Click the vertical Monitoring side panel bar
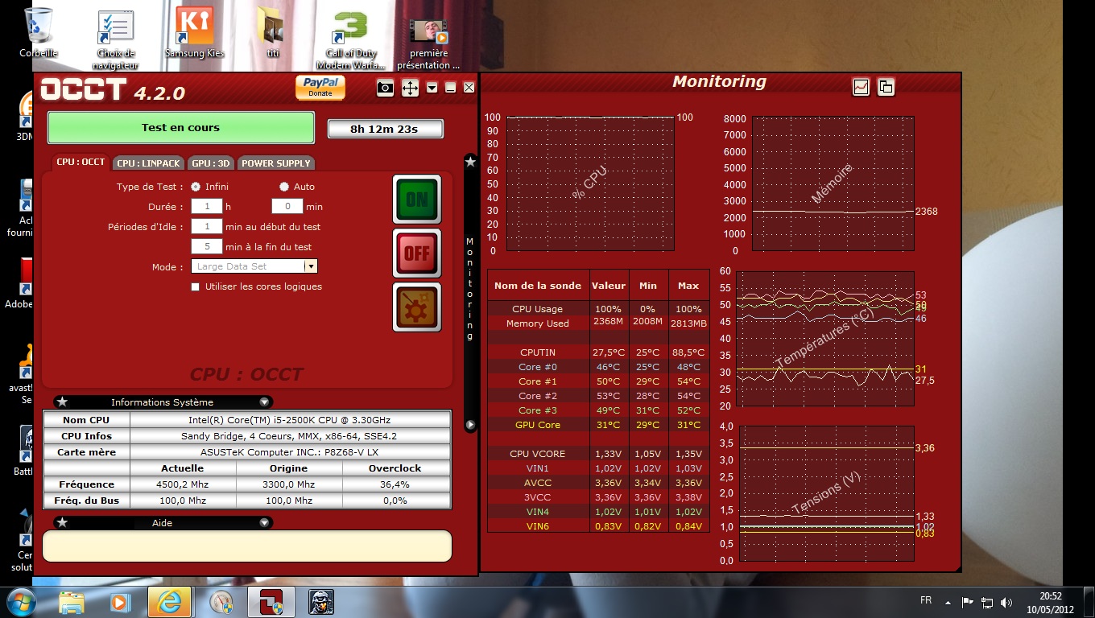The width and height of the screenshot is (1095, 618). coord(470,290)
